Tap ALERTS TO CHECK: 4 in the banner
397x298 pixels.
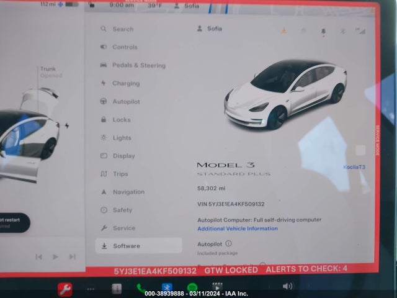pos(306,269)
